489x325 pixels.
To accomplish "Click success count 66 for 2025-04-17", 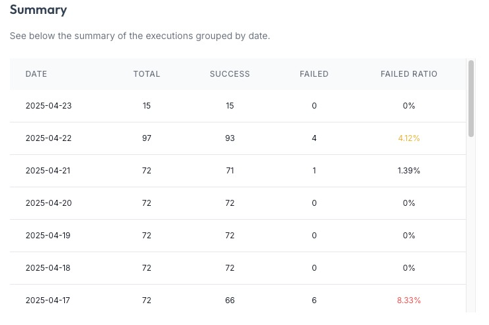I will [x=230, y=301].
